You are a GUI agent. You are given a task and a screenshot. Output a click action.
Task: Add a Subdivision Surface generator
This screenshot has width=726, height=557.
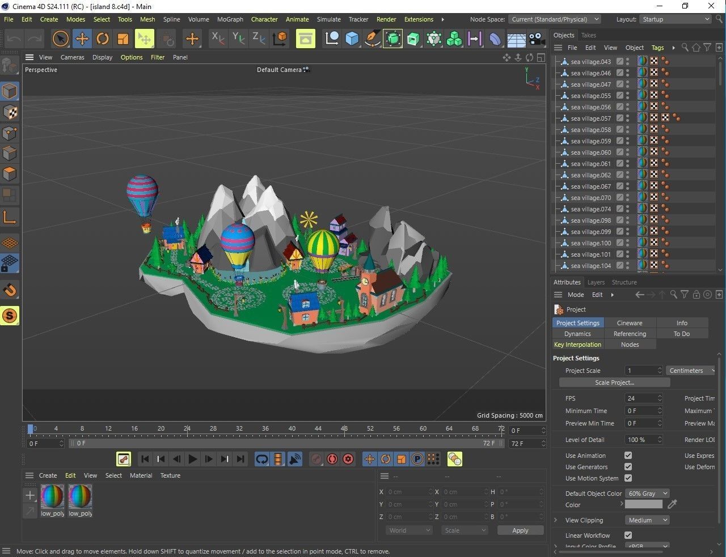point(392,39)
